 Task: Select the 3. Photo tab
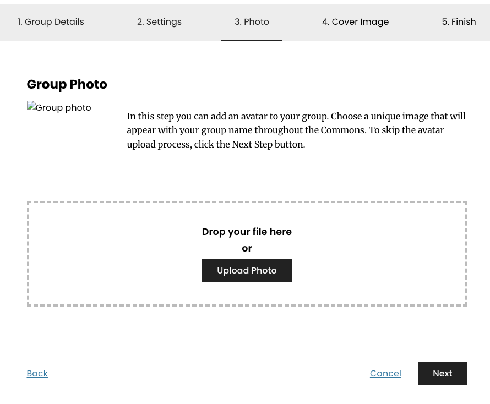(252, 22)
